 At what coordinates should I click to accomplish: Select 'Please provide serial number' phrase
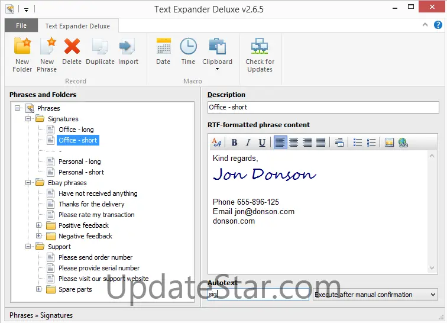pos(99,268)
